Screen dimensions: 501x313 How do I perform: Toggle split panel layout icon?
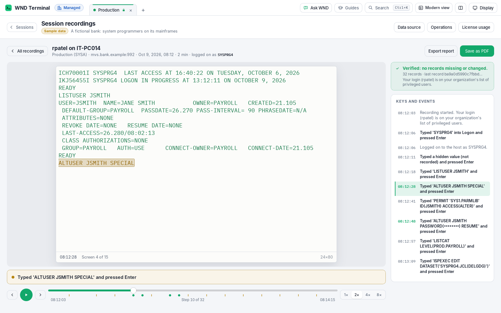[x=461, y=8]
